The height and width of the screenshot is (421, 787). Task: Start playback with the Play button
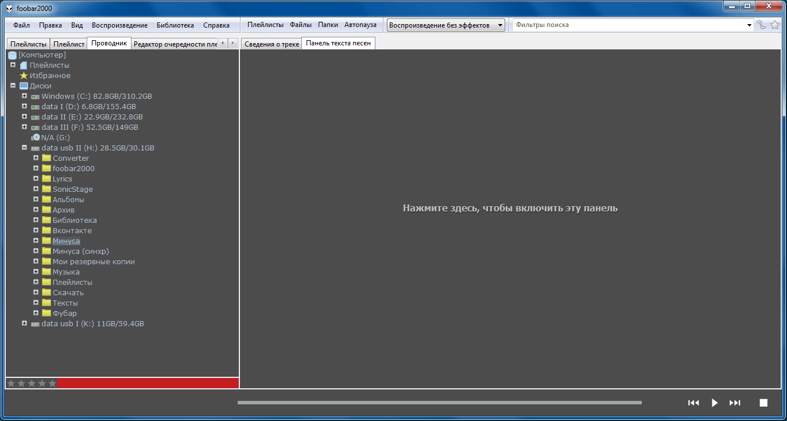pos(715,403)
